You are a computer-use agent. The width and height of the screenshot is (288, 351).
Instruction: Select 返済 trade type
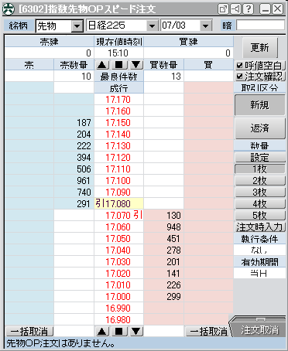point(260,128)
